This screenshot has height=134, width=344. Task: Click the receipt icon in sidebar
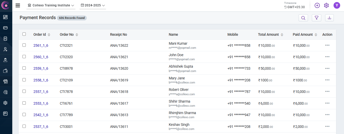tap(5, 39)
